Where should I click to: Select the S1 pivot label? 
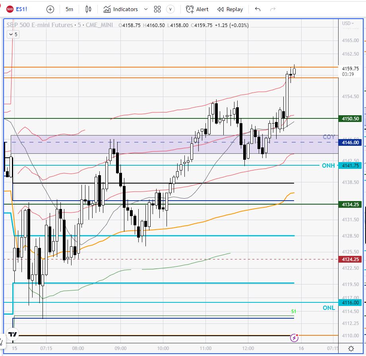tap(293, 311)
